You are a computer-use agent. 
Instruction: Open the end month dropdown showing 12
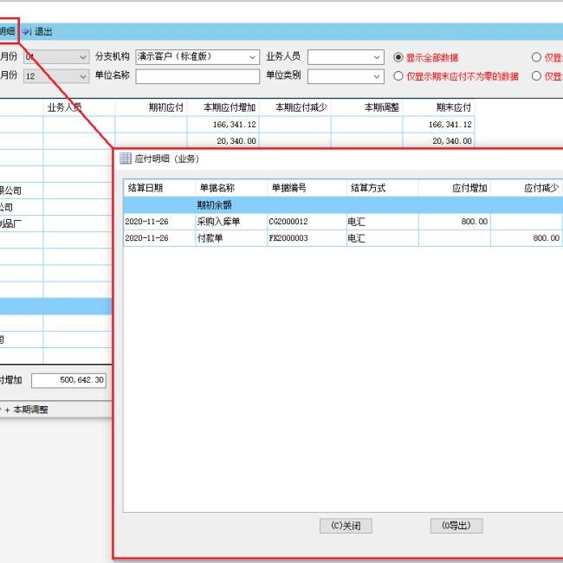pyautogui.click(x=56, y=76)
